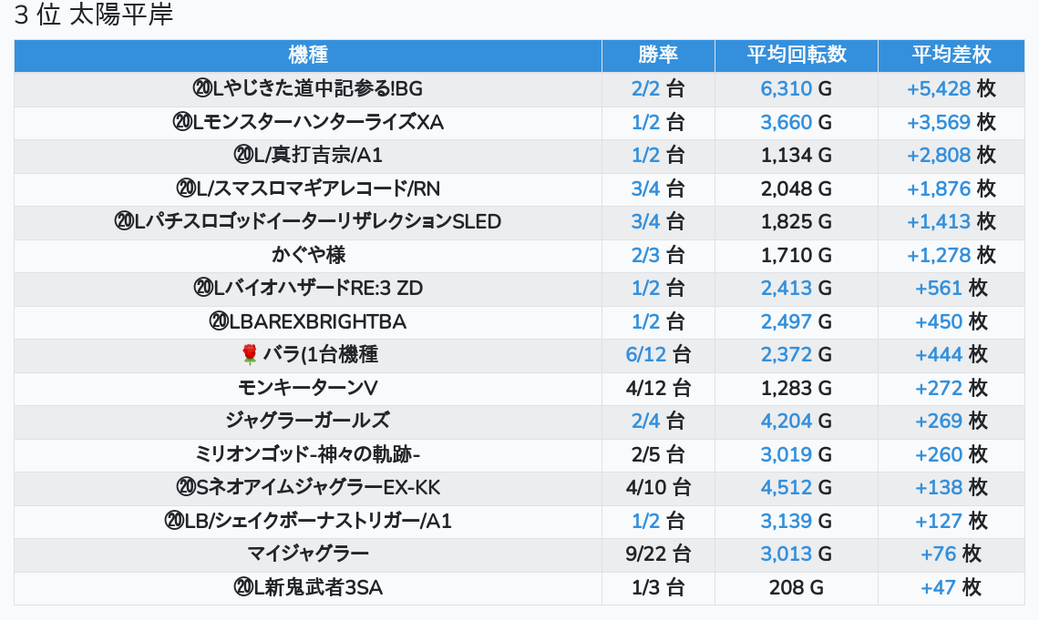Click the ジャグラーガールズ machine name
Viewport: 1039px width, 620px height.
point(307,421)
